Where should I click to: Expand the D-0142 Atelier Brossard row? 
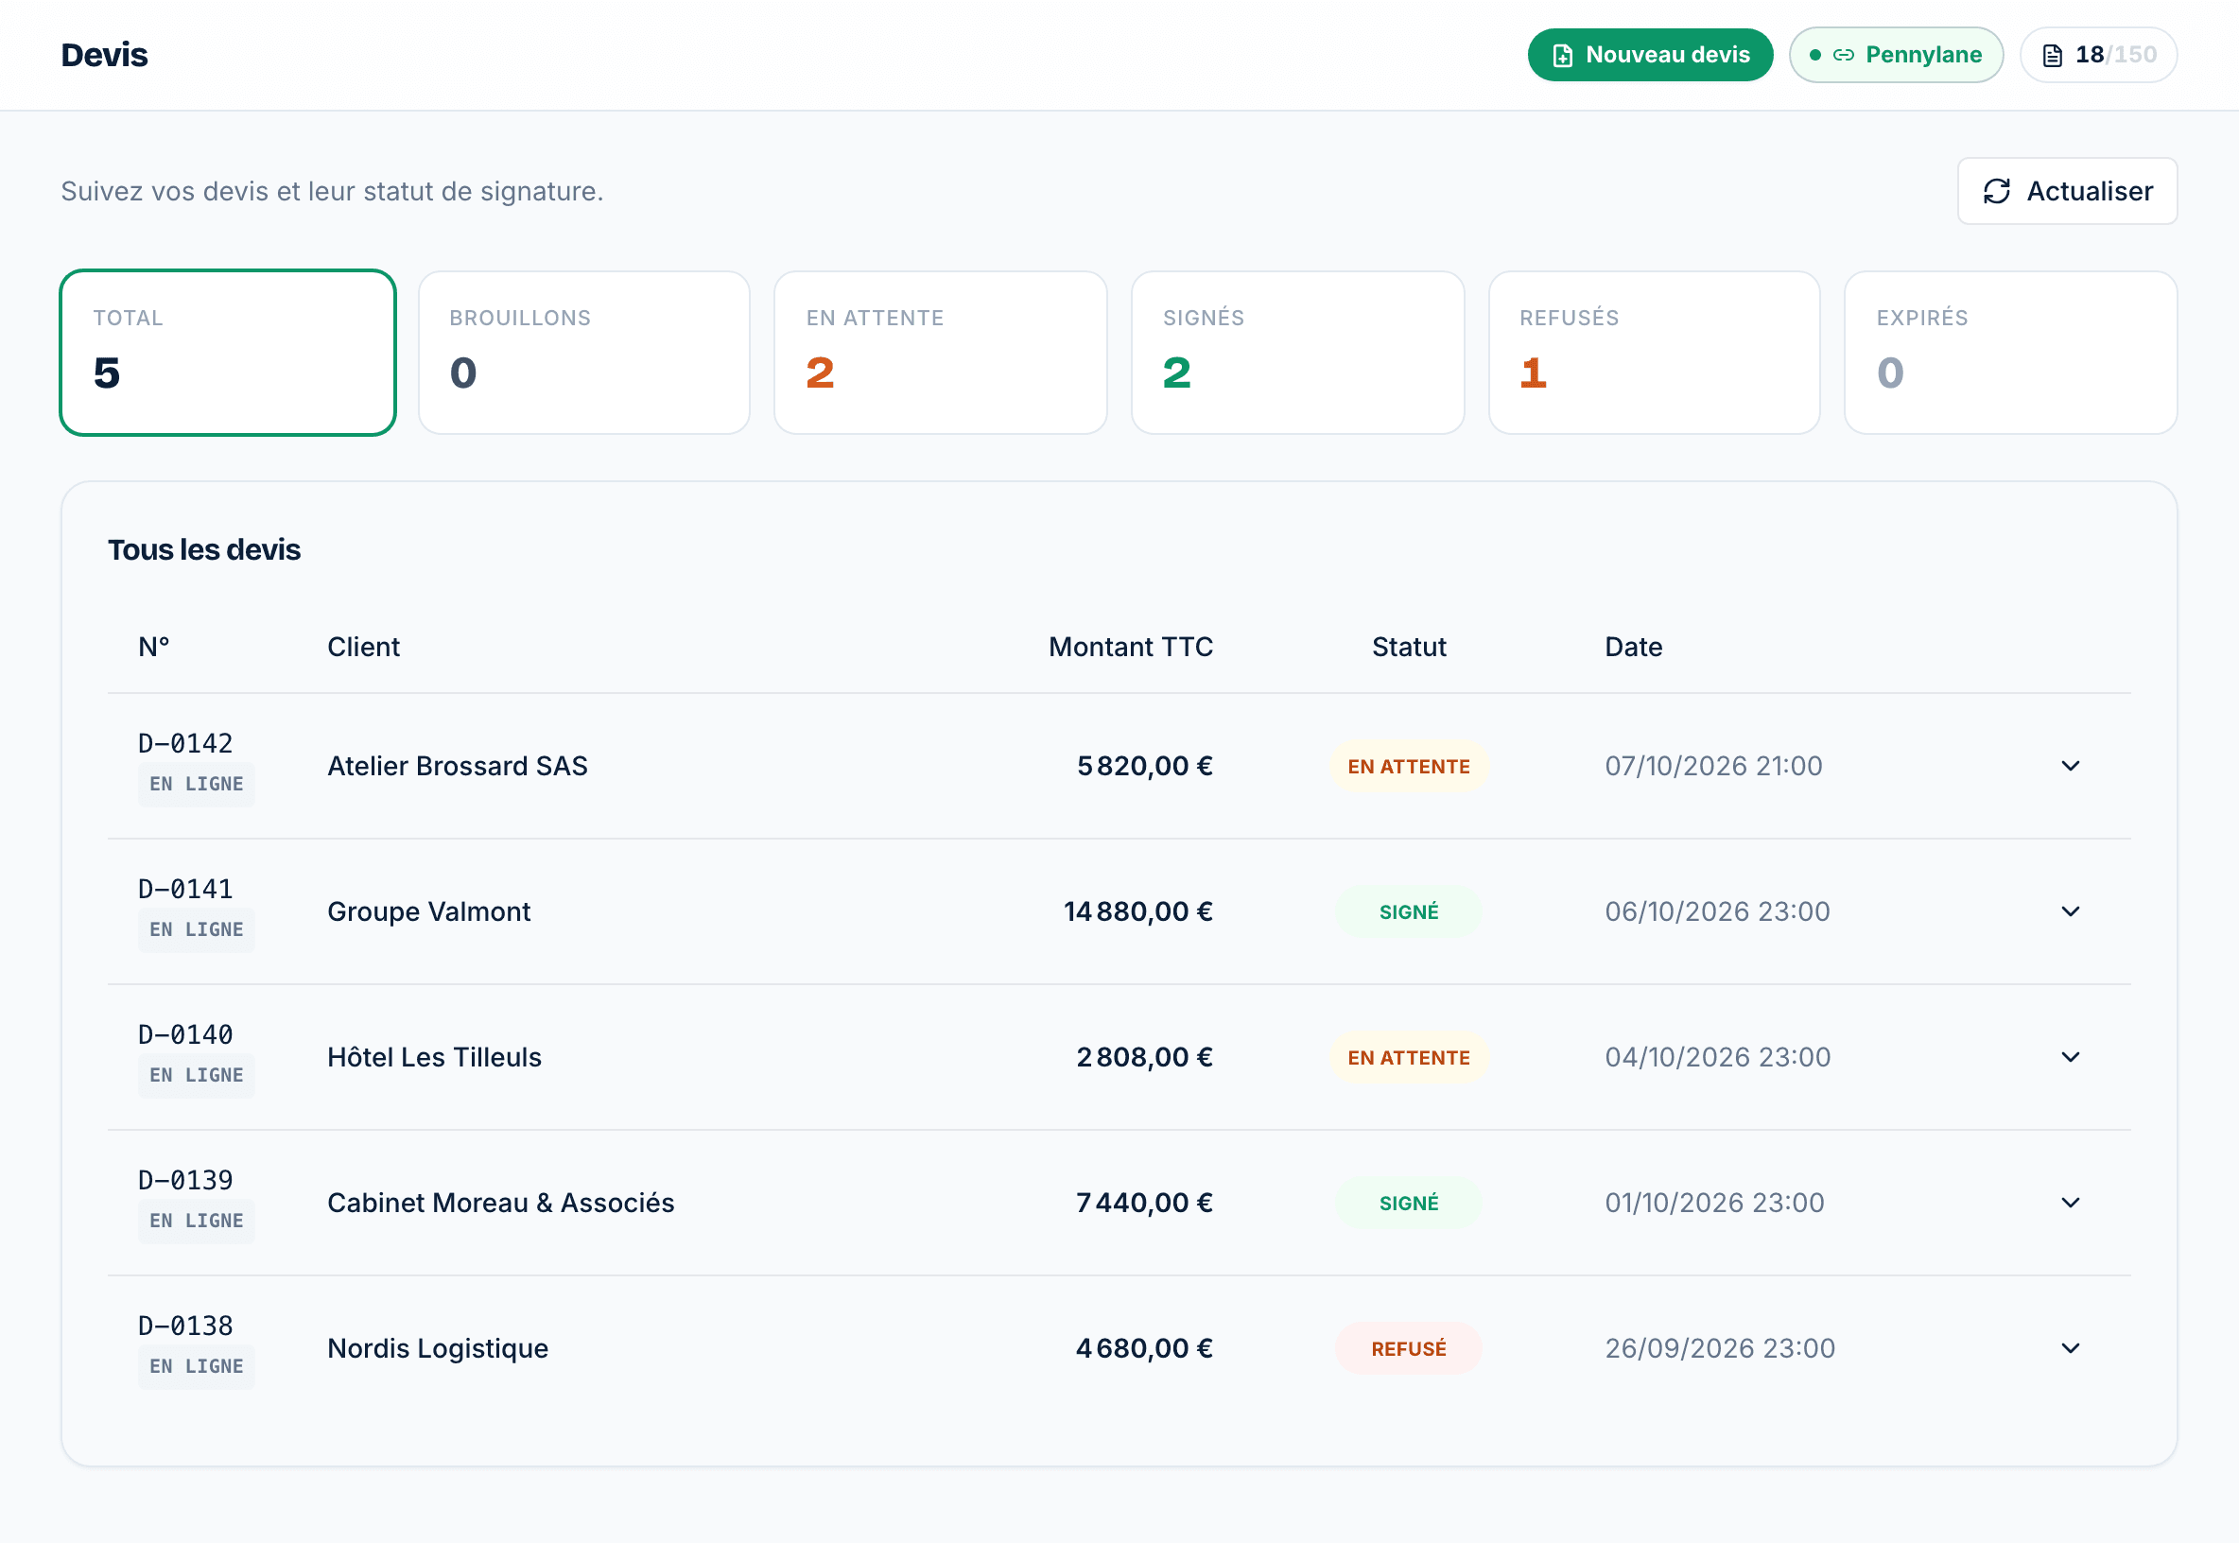pyautogui.click(x=2071, y=766)
